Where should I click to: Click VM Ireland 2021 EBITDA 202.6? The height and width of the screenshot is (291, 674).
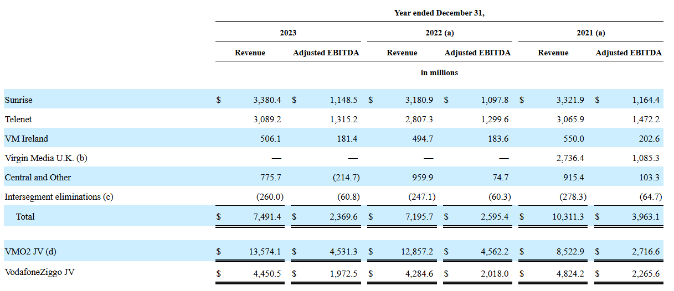tap(650, 139)
